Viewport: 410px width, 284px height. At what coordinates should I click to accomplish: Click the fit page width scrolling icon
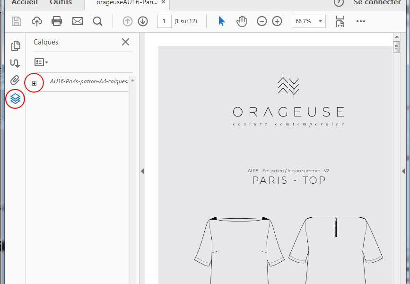[x=340, y=21]
